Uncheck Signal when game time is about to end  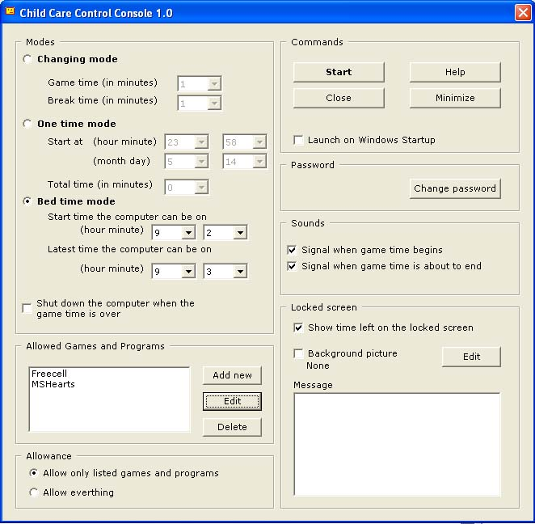[292, 266]
